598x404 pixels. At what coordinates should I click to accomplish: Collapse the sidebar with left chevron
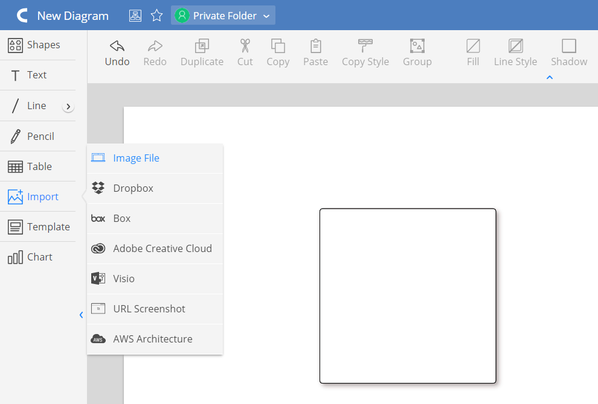click(81, 315)
